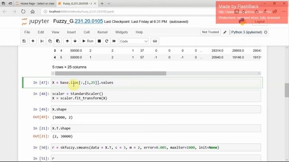
Task: Click cell 48 StandardScaler code
Action: 156,96
